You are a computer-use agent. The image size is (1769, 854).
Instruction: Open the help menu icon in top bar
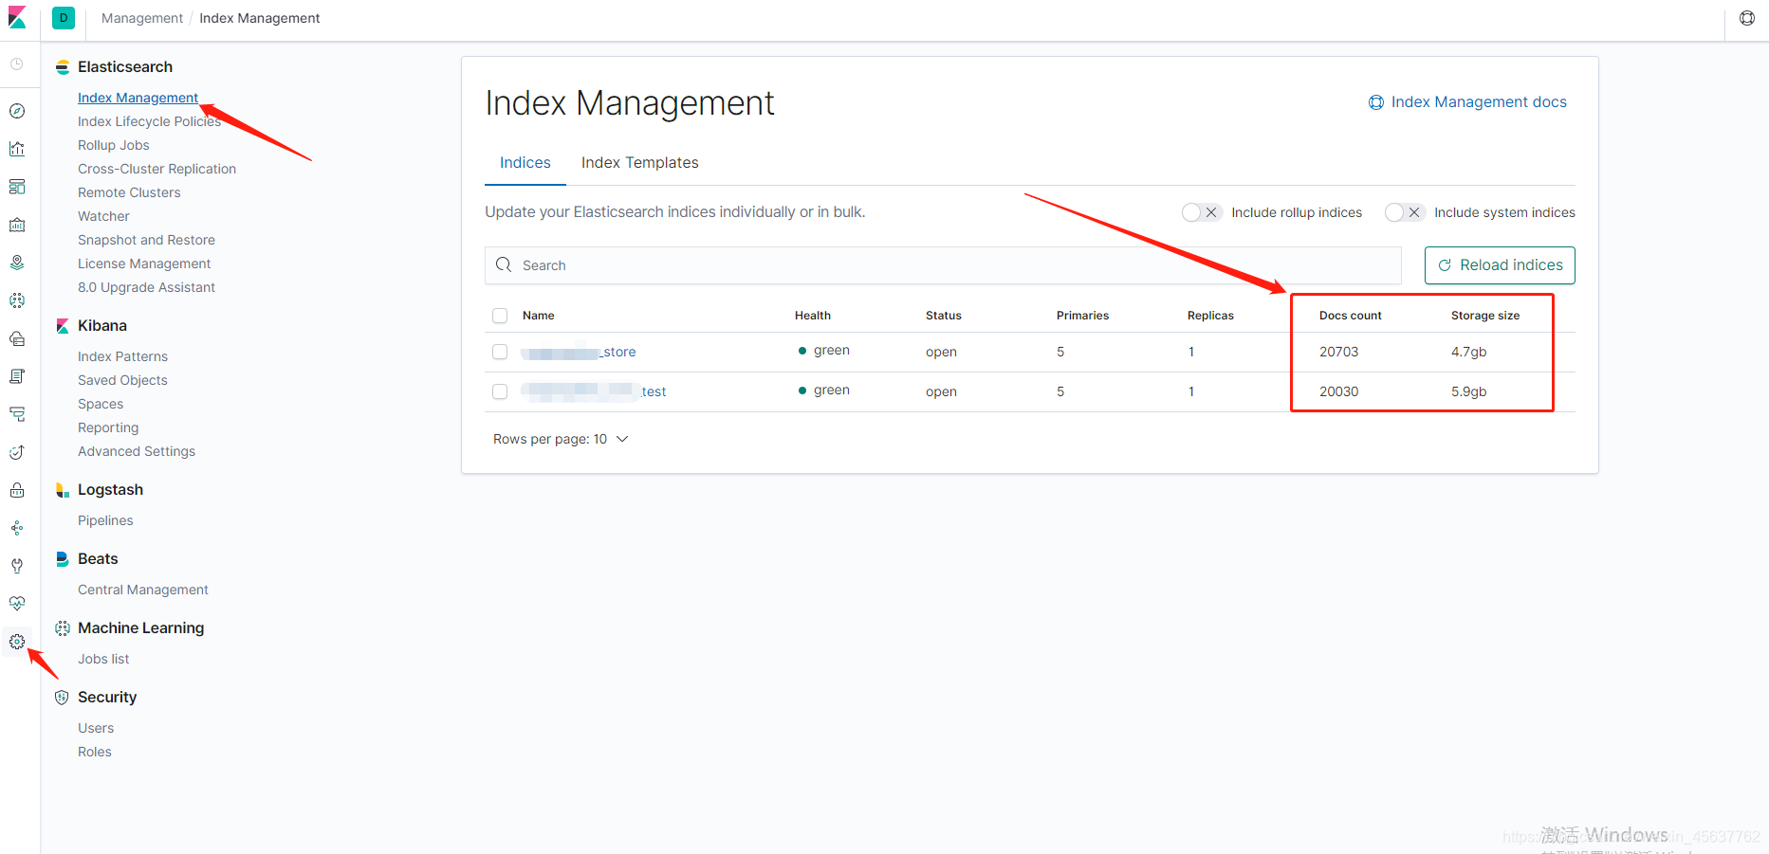click(x=1747, y=18)
